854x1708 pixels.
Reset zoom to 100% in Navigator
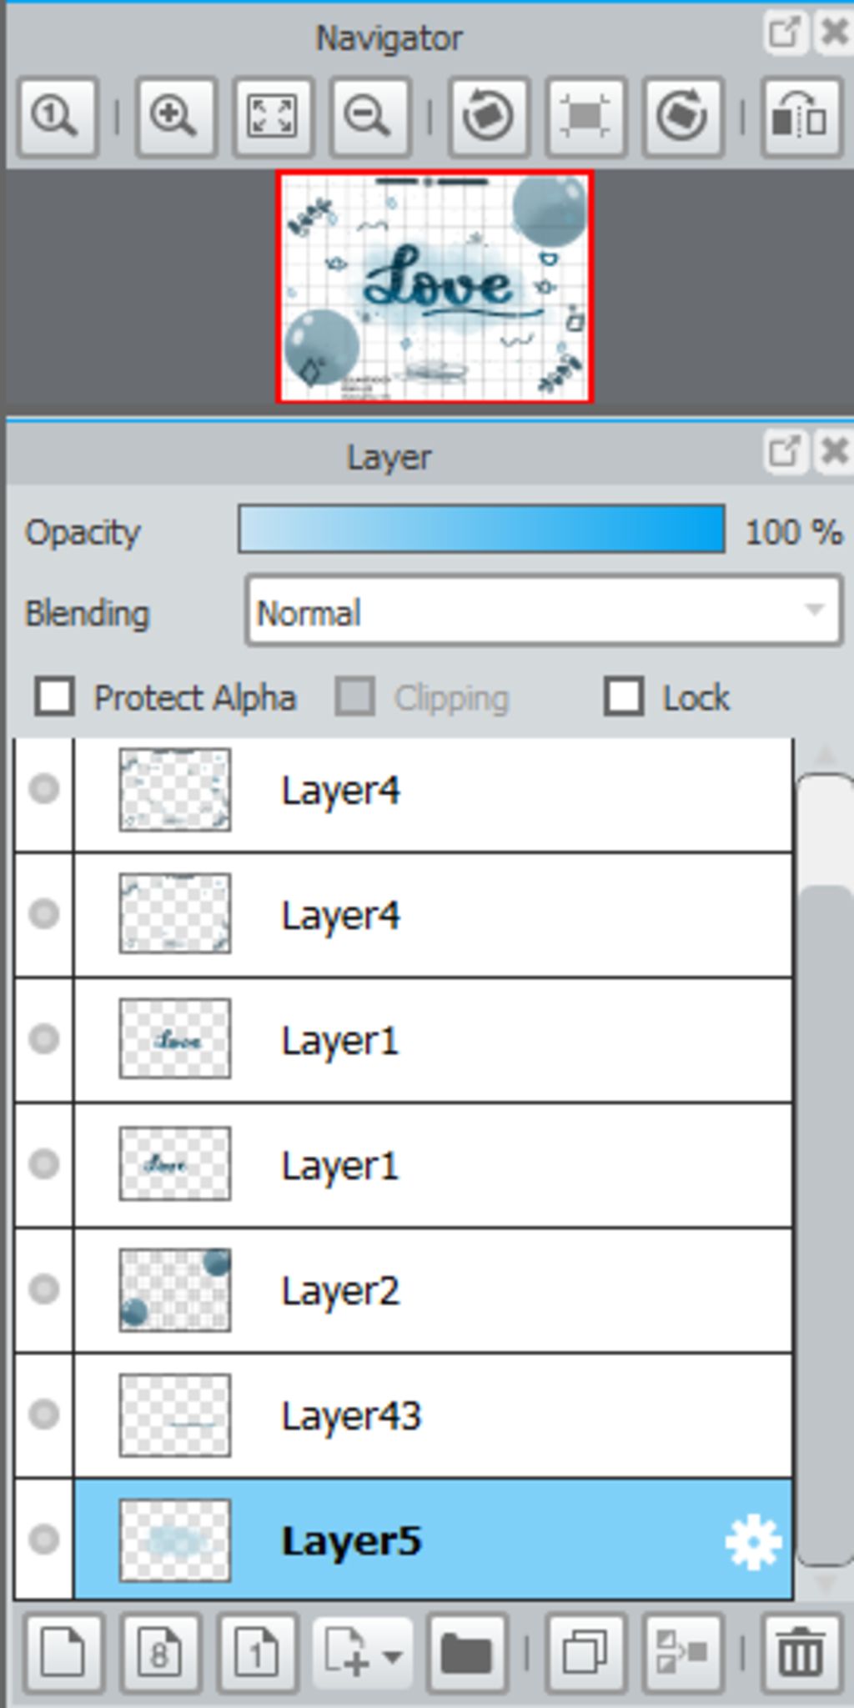[x=57, y=117]
